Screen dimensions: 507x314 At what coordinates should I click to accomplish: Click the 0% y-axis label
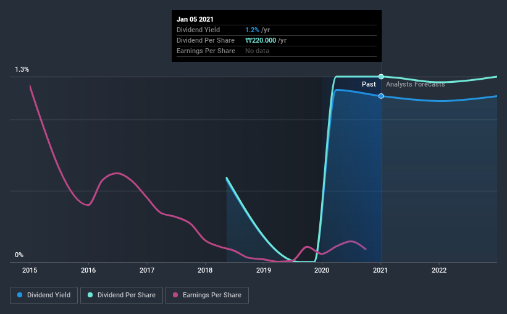pyautogui.click(x=19, y=255)
